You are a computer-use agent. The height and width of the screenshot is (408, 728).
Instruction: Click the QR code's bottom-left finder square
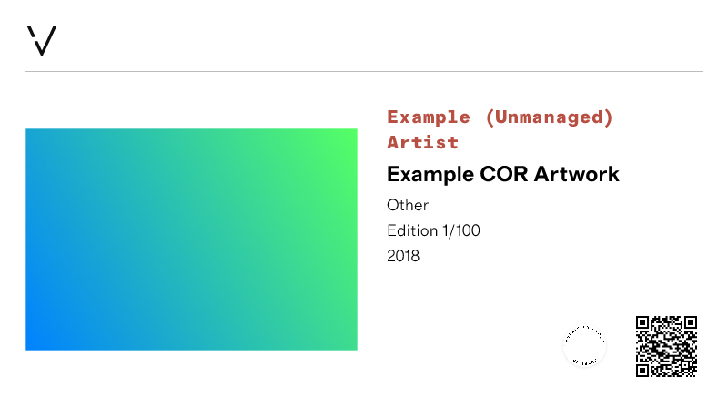(x=643, y=369)
